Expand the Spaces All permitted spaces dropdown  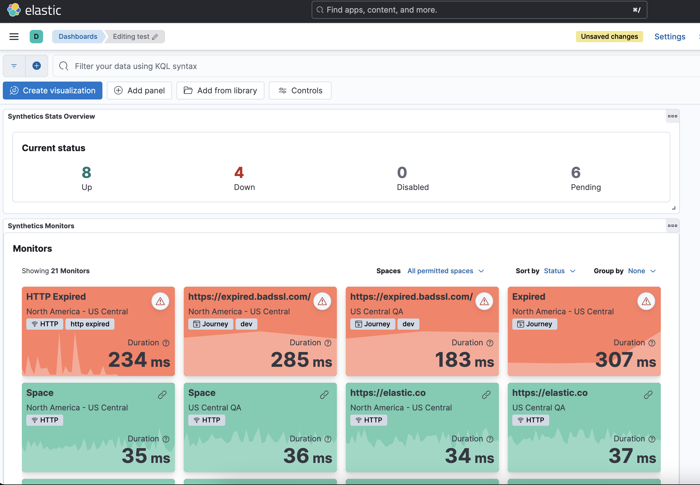point(446,271)
